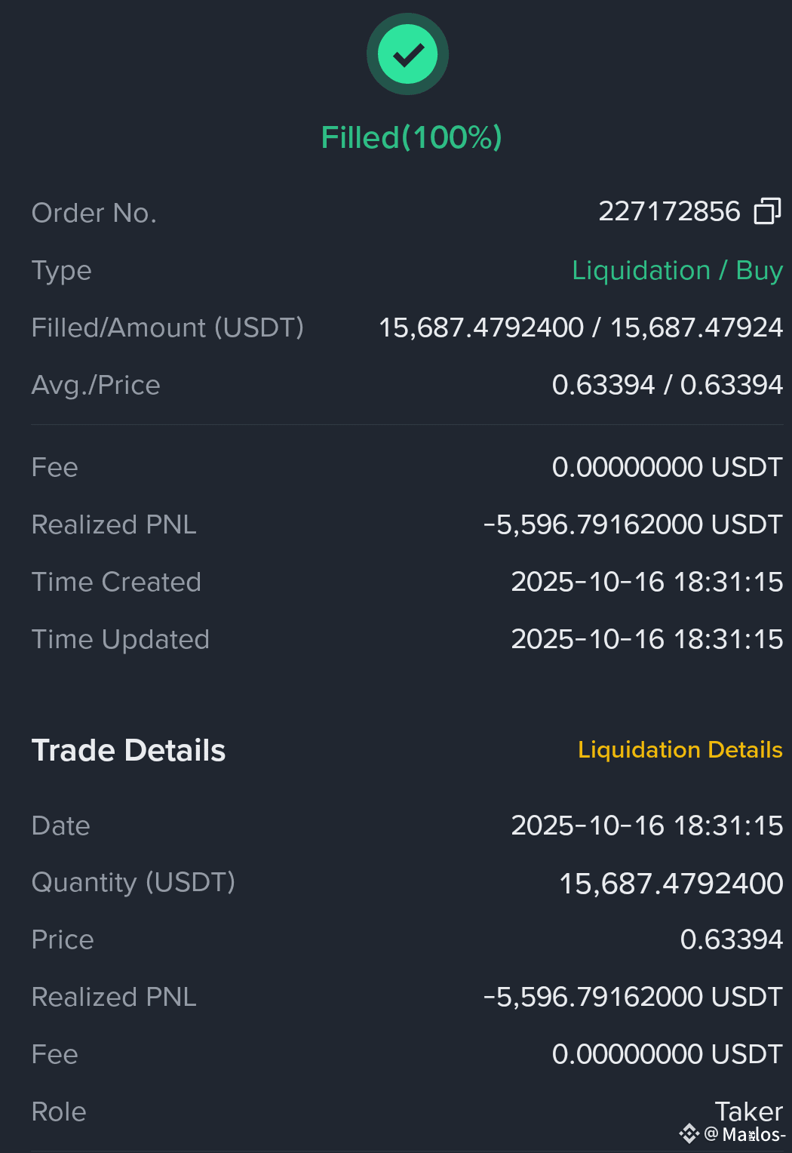Tap the order number 227172856
The image size is (792, 1153).
point(669,211)
